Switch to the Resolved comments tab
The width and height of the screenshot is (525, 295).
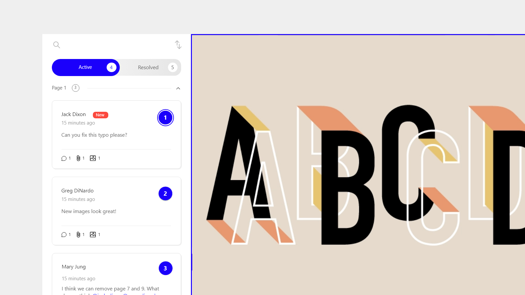pos(148,67)
